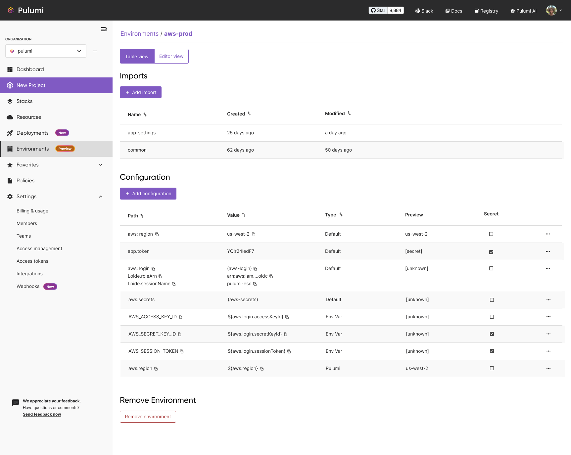Screen dimensions: 571x455
Task: Uncheck secret for AWS_SECRET_KEY_ID
Action: [x=492, y=334]
